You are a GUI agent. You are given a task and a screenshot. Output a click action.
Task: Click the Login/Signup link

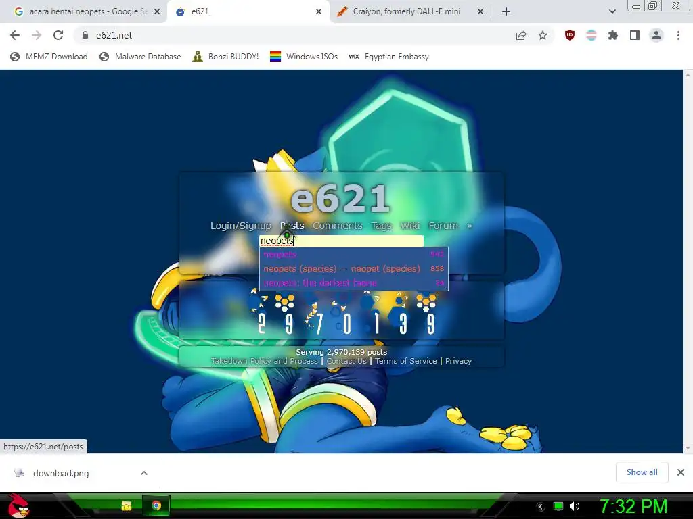click(240, 226)
